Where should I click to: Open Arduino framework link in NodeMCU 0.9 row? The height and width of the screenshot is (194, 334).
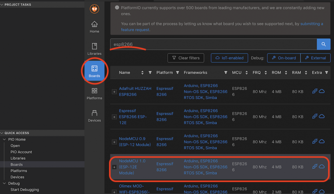(x=191, y=136)
